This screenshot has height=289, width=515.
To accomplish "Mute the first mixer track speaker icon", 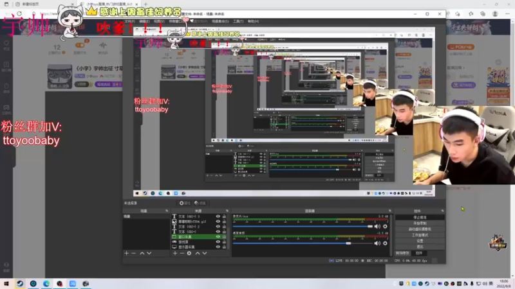I will click(377, 227).
